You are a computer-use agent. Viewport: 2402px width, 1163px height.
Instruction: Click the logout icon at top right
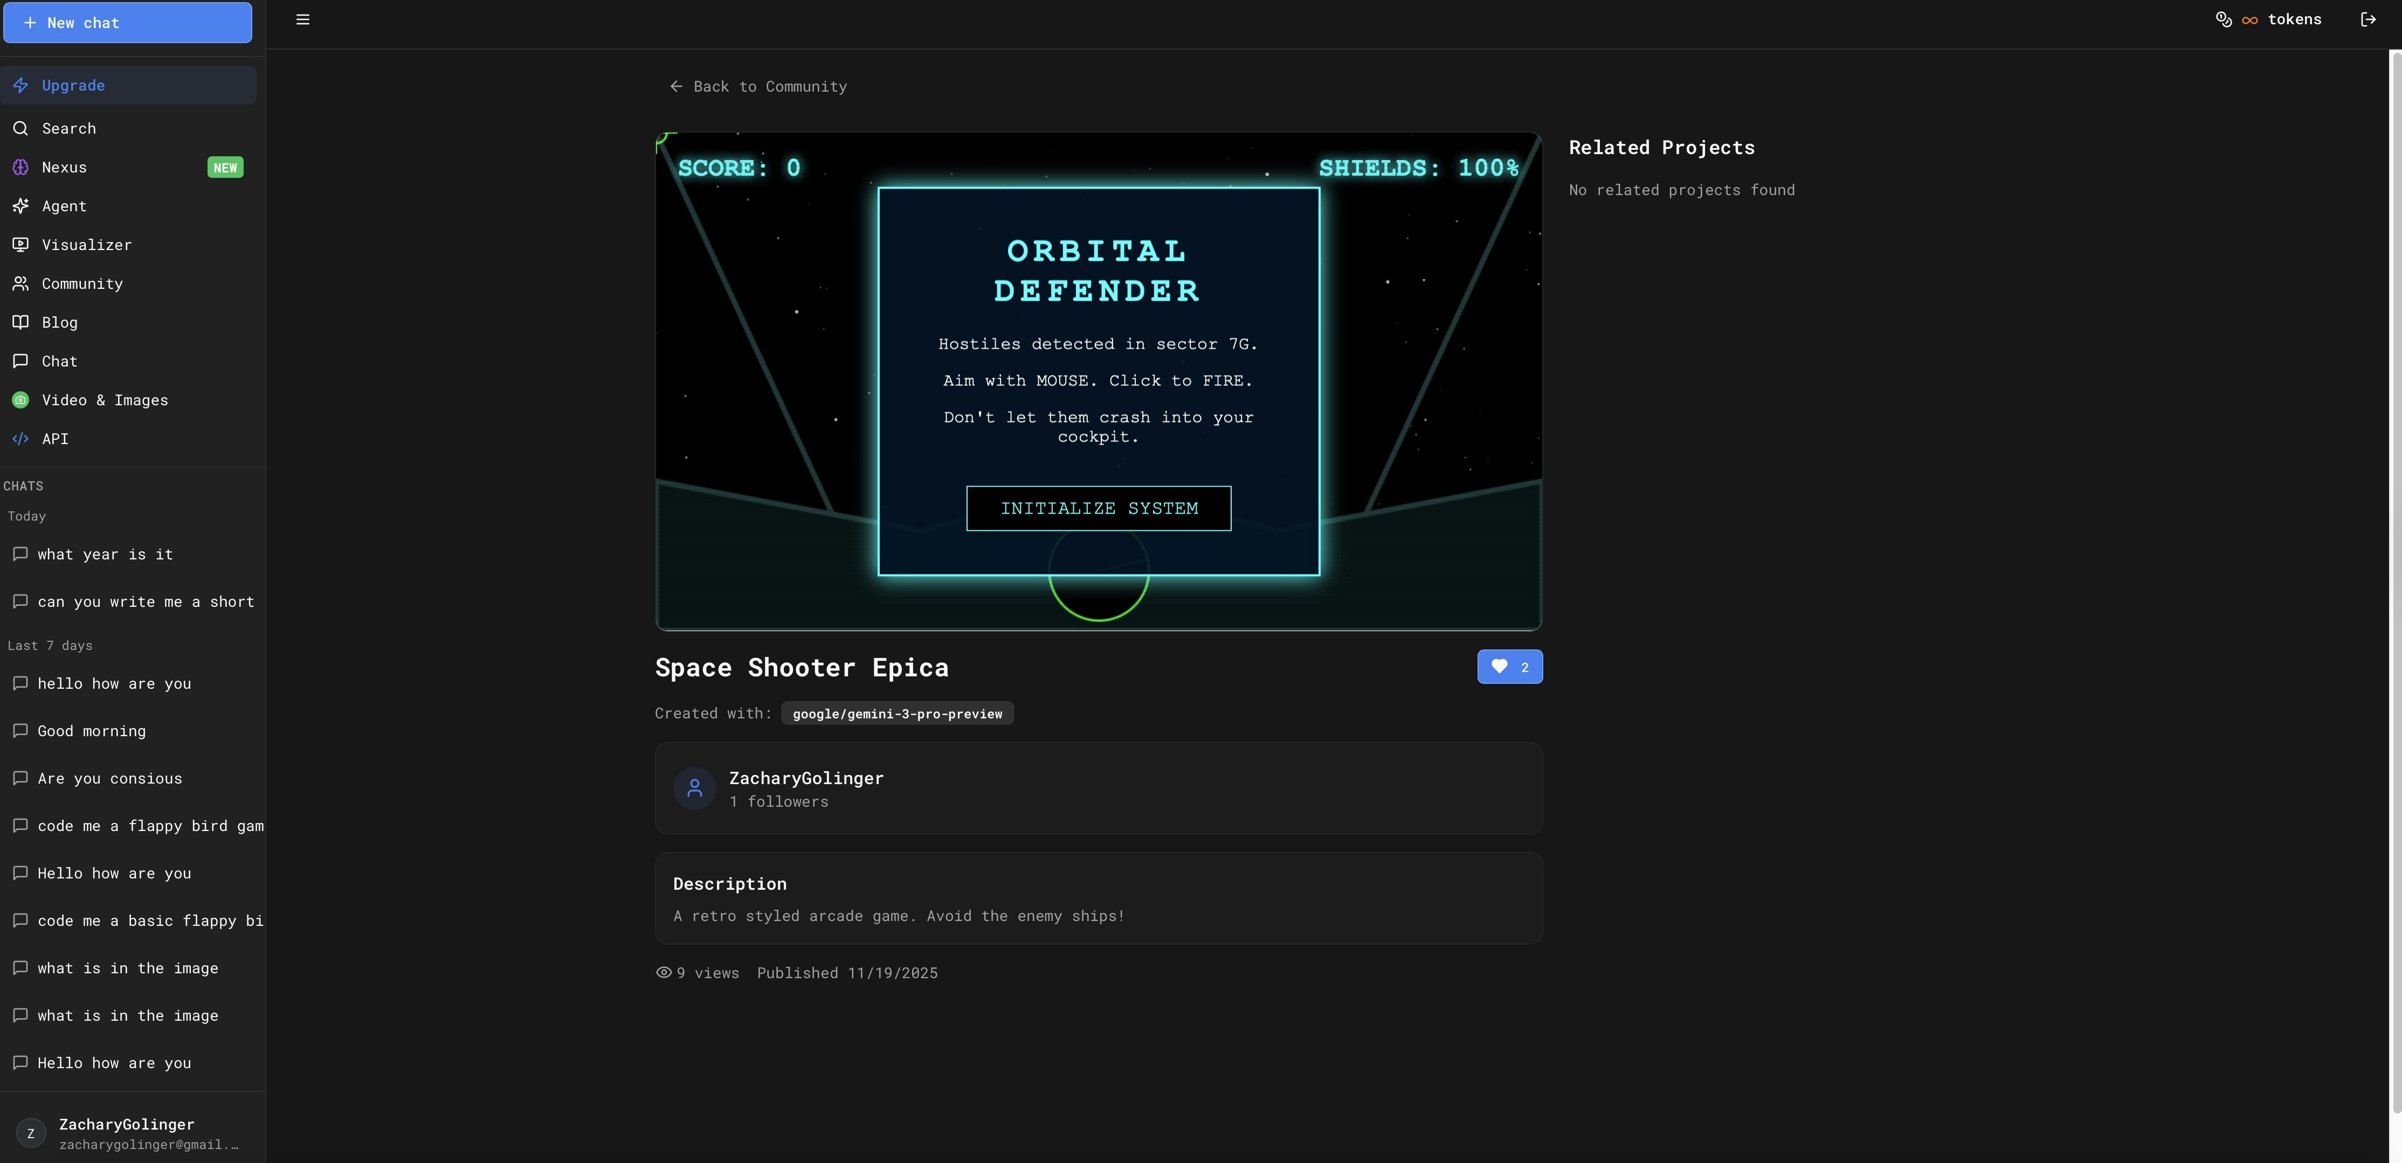2369,19
